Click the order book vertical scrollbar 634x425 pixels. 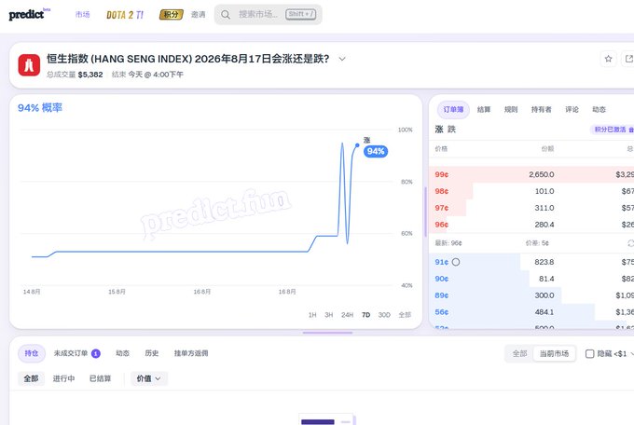(x=425, y=212)
